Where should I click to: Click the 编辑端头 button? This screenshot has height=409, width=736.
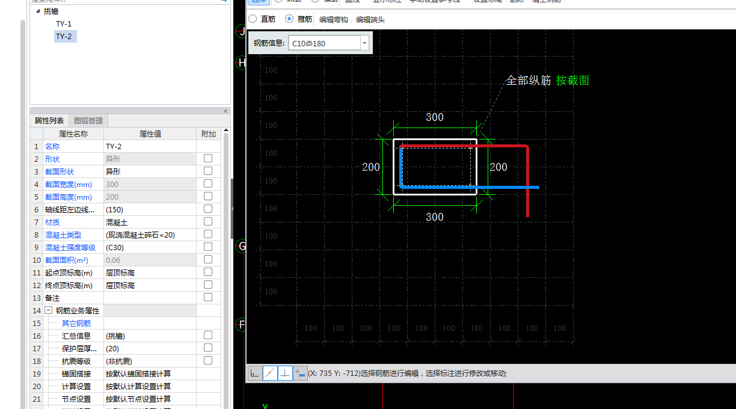click(370, 20)
